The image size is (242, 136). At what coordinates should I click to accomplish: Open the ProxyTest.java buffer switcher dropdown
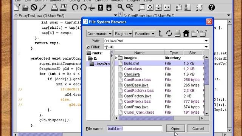(115, 15)
